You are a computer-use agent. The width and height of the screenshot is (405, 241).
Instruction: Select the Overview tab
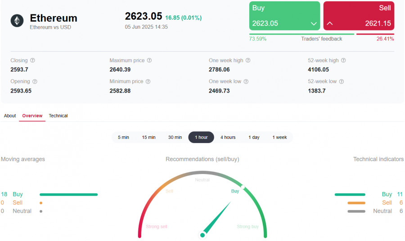[32, 116]
